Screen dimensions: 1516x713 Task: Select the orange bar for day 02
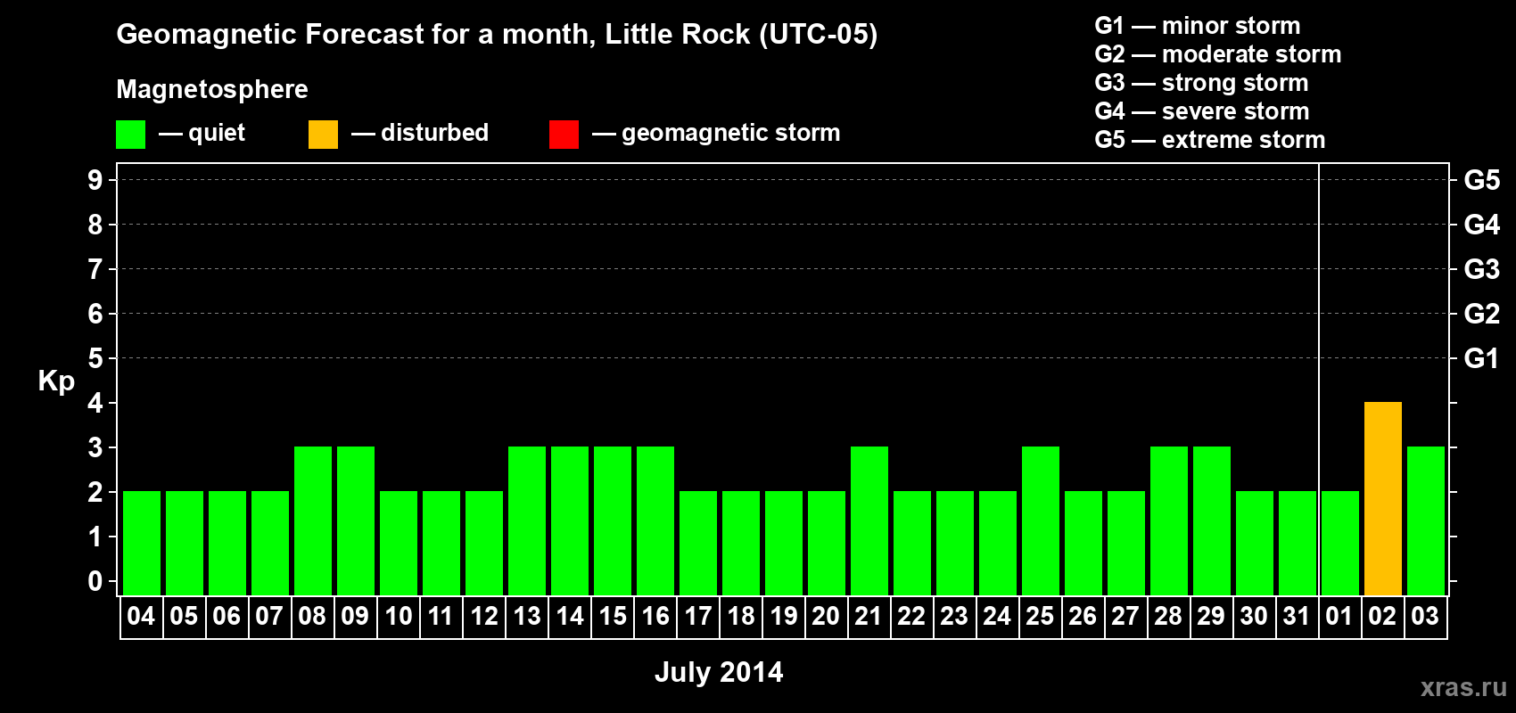point(1383,498)
